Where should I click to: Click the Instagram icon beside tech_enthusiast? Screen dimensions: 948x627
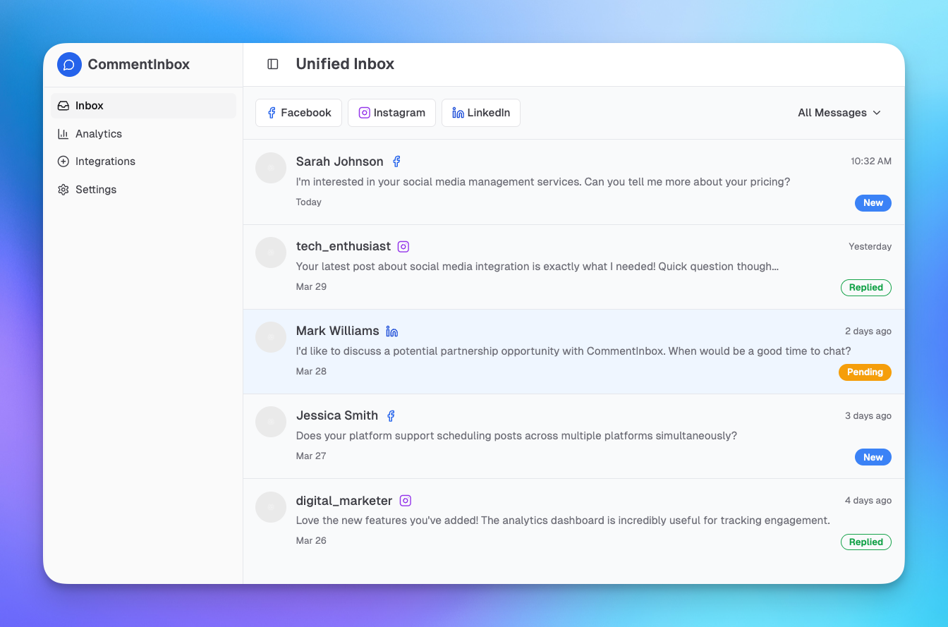click(403, 246)
